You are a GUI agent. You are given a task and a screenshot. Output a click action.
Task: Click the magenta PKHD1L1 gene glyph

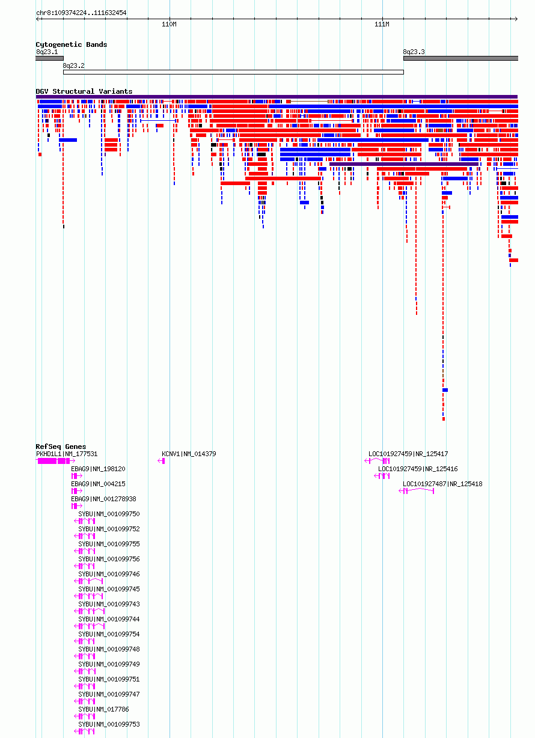(x=55, y=461)
